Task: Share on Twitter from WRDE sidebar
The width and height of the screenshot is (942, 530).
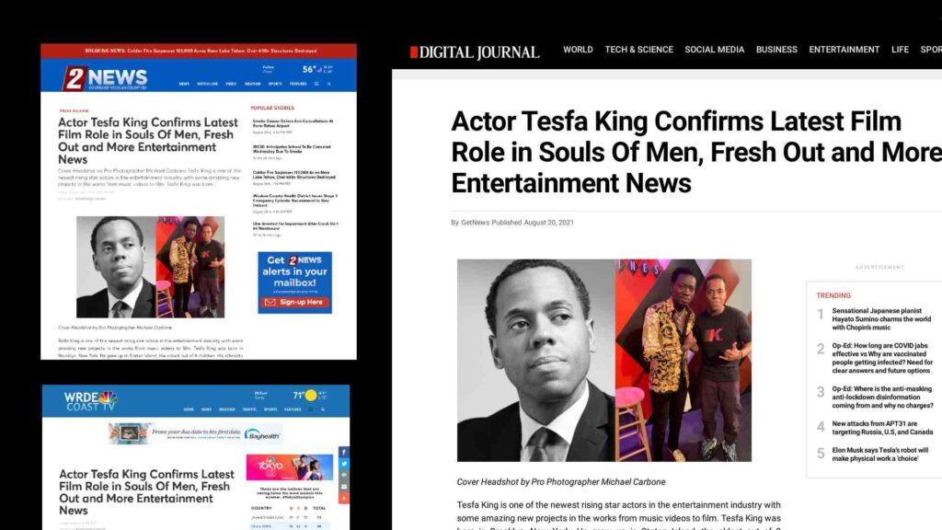Action: tap(344, 464)
